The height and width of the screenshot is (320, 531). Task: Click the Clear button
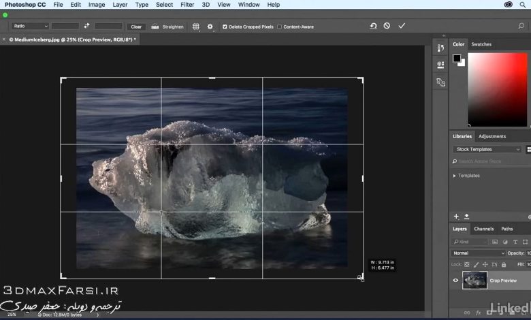point(136,27)
